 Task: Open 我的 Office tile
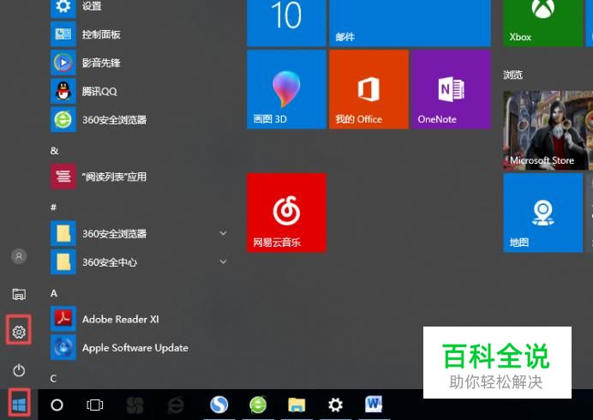click(368, 89)
